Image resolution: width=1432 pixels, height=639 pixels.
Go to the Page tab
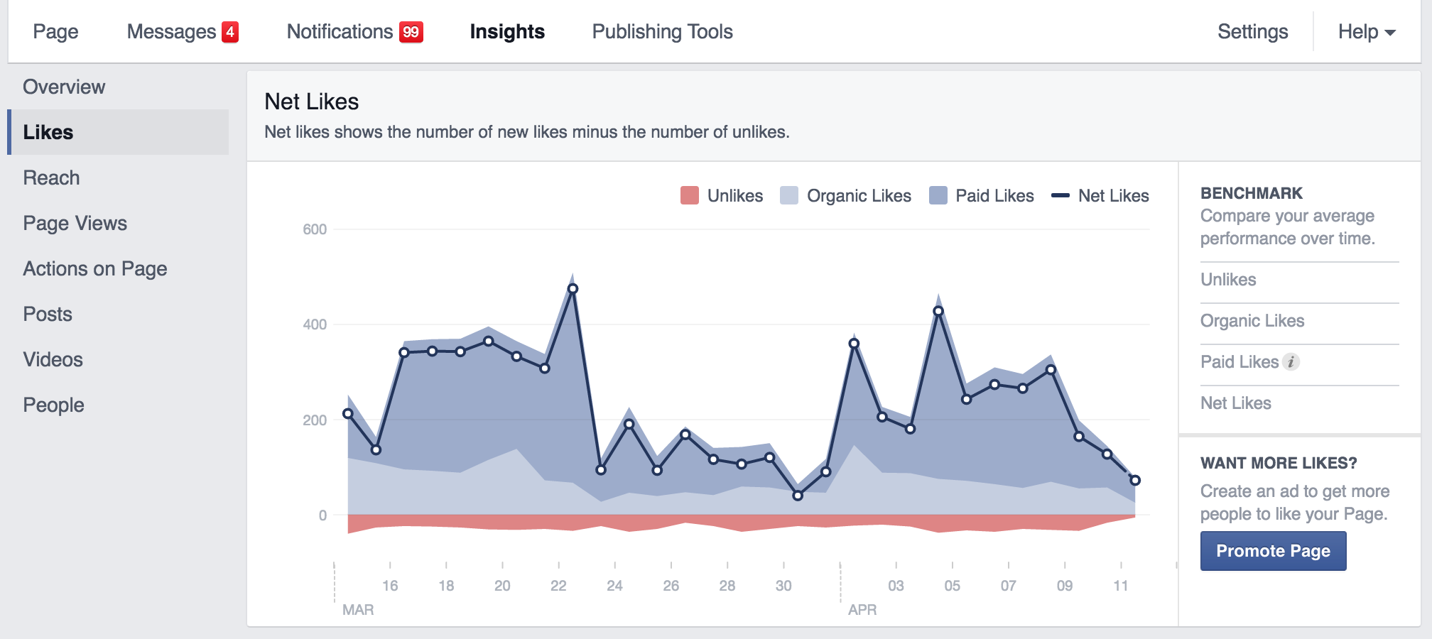(55, 32)
